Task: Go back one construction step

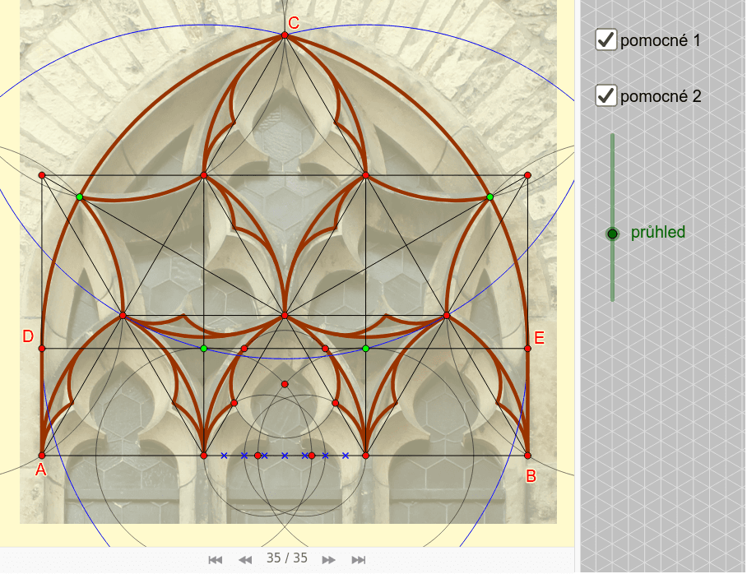Action: (245, 560)
